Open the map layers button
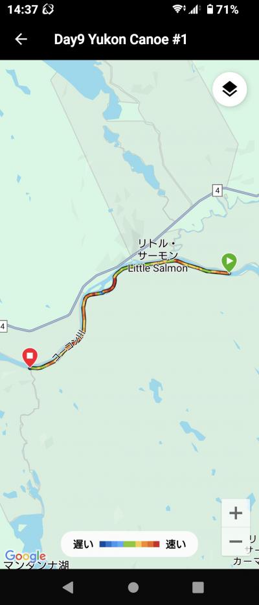 [230, 89]
